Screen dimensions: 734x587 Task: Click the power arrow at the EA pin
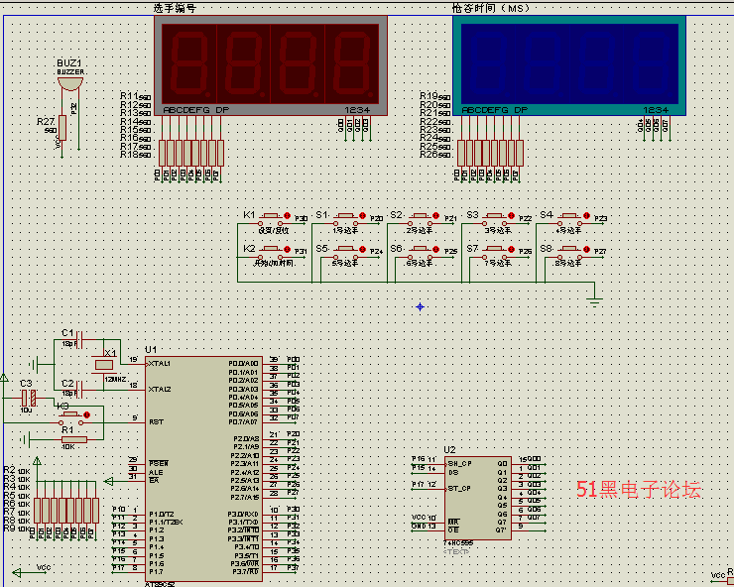point(108,481)
